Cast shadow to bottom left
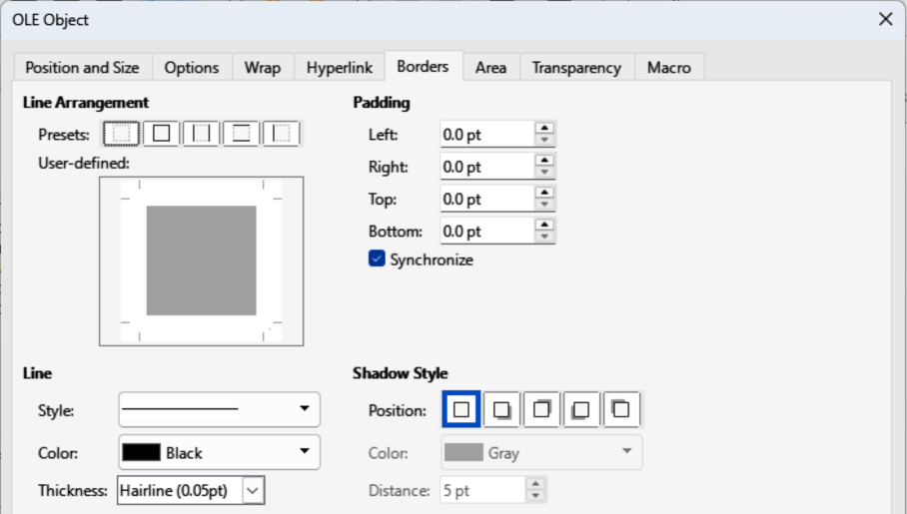This screenshot has height=514, width=907. click(x=581, y=409)
